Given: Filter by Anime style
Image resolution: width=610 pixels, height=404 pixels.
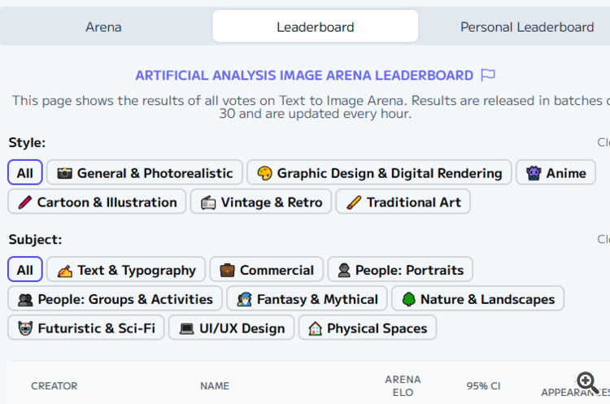Looking at the screenshot, I should (x=556, y=173).
